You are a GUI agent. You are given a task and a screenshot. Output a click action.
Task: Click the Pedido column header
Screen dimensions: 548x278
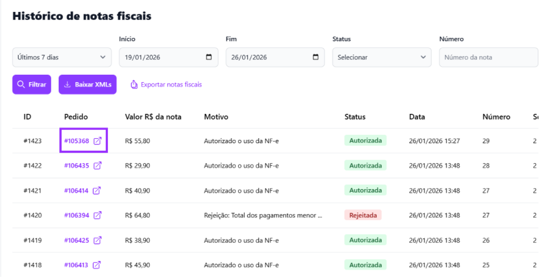[x=76, y=117]
